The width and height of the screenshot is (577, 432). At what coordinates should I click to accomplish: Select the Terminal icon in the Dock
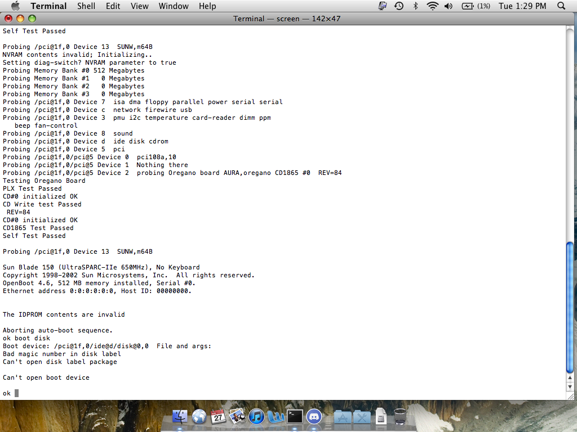pos(295,416)
